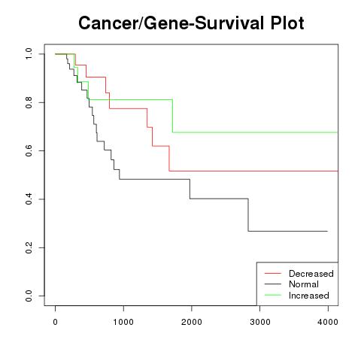The width and height of the screenshot is (361, 361).
Task: Click the black curve's last step near 0.27
Action: point(288,231)
